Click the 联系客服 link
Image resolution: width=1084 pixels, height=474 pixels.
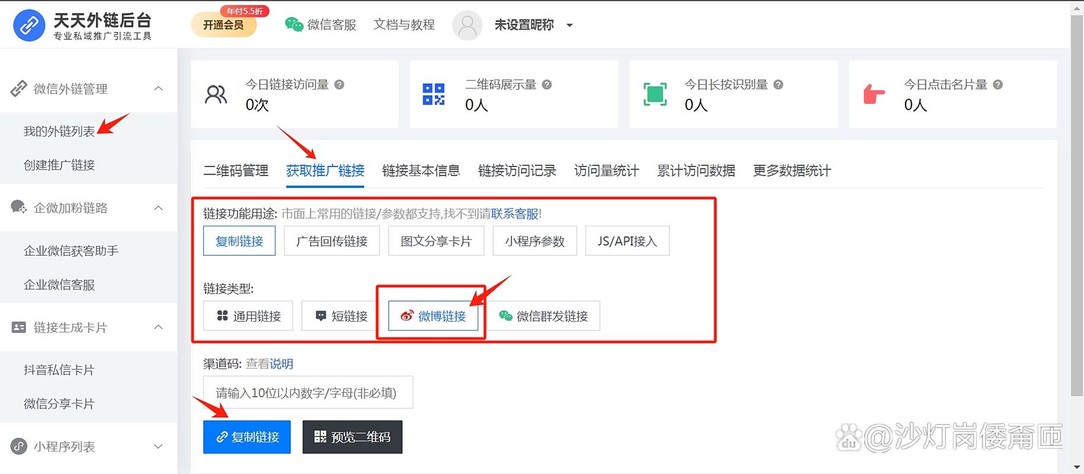pos(514,213)
